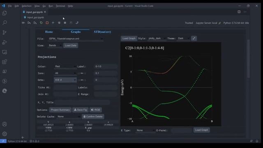Viewport: 263px width, 148px height.
Task: Click the save notebook toolbar icon
Action: 71,23
